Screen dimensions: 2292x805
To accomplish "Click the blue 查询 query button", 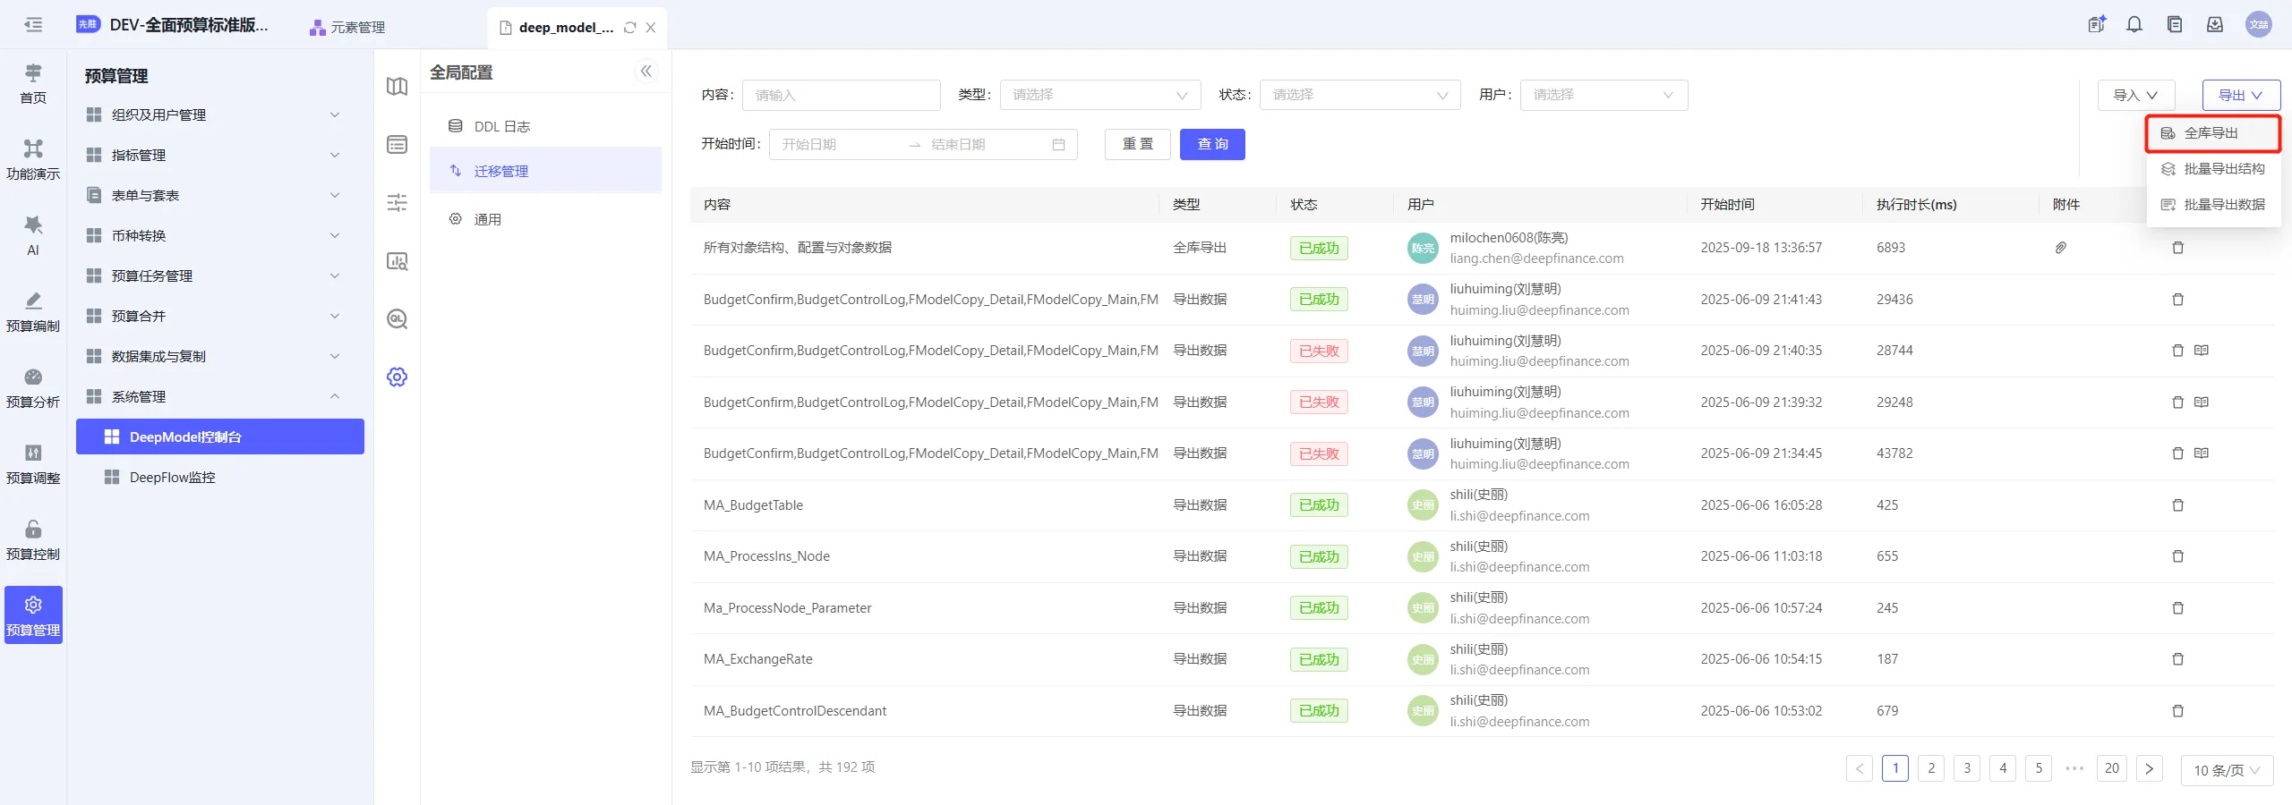I will [x=1212, y=145].
